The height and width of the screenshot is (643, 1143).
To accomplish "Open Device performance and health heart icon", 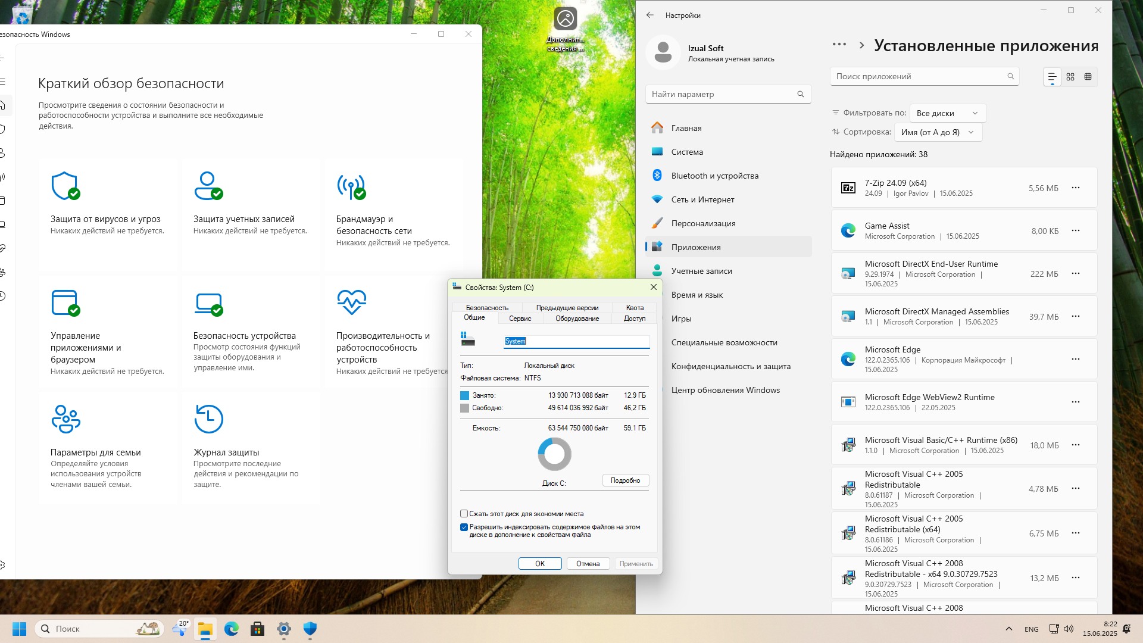I will click(351, 302).
